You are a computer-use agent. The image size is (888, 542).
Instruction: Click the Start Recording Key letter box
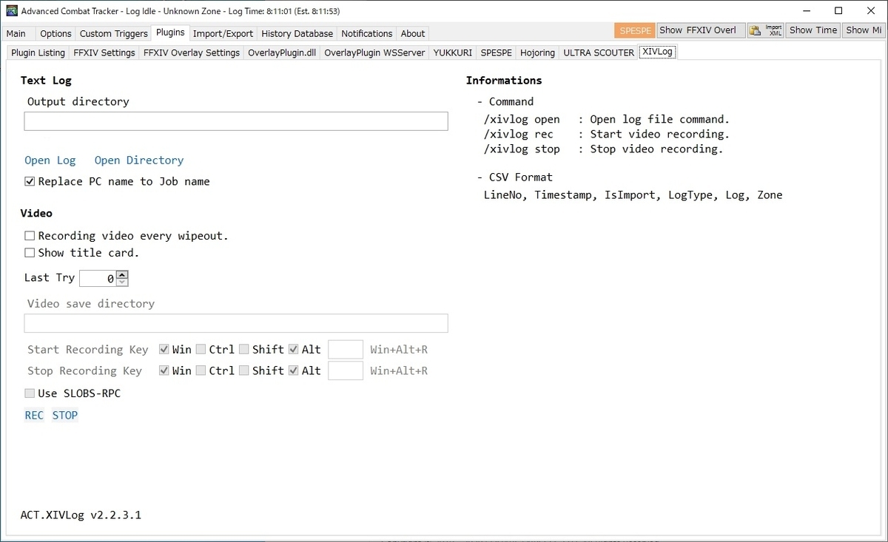point(346,350)
